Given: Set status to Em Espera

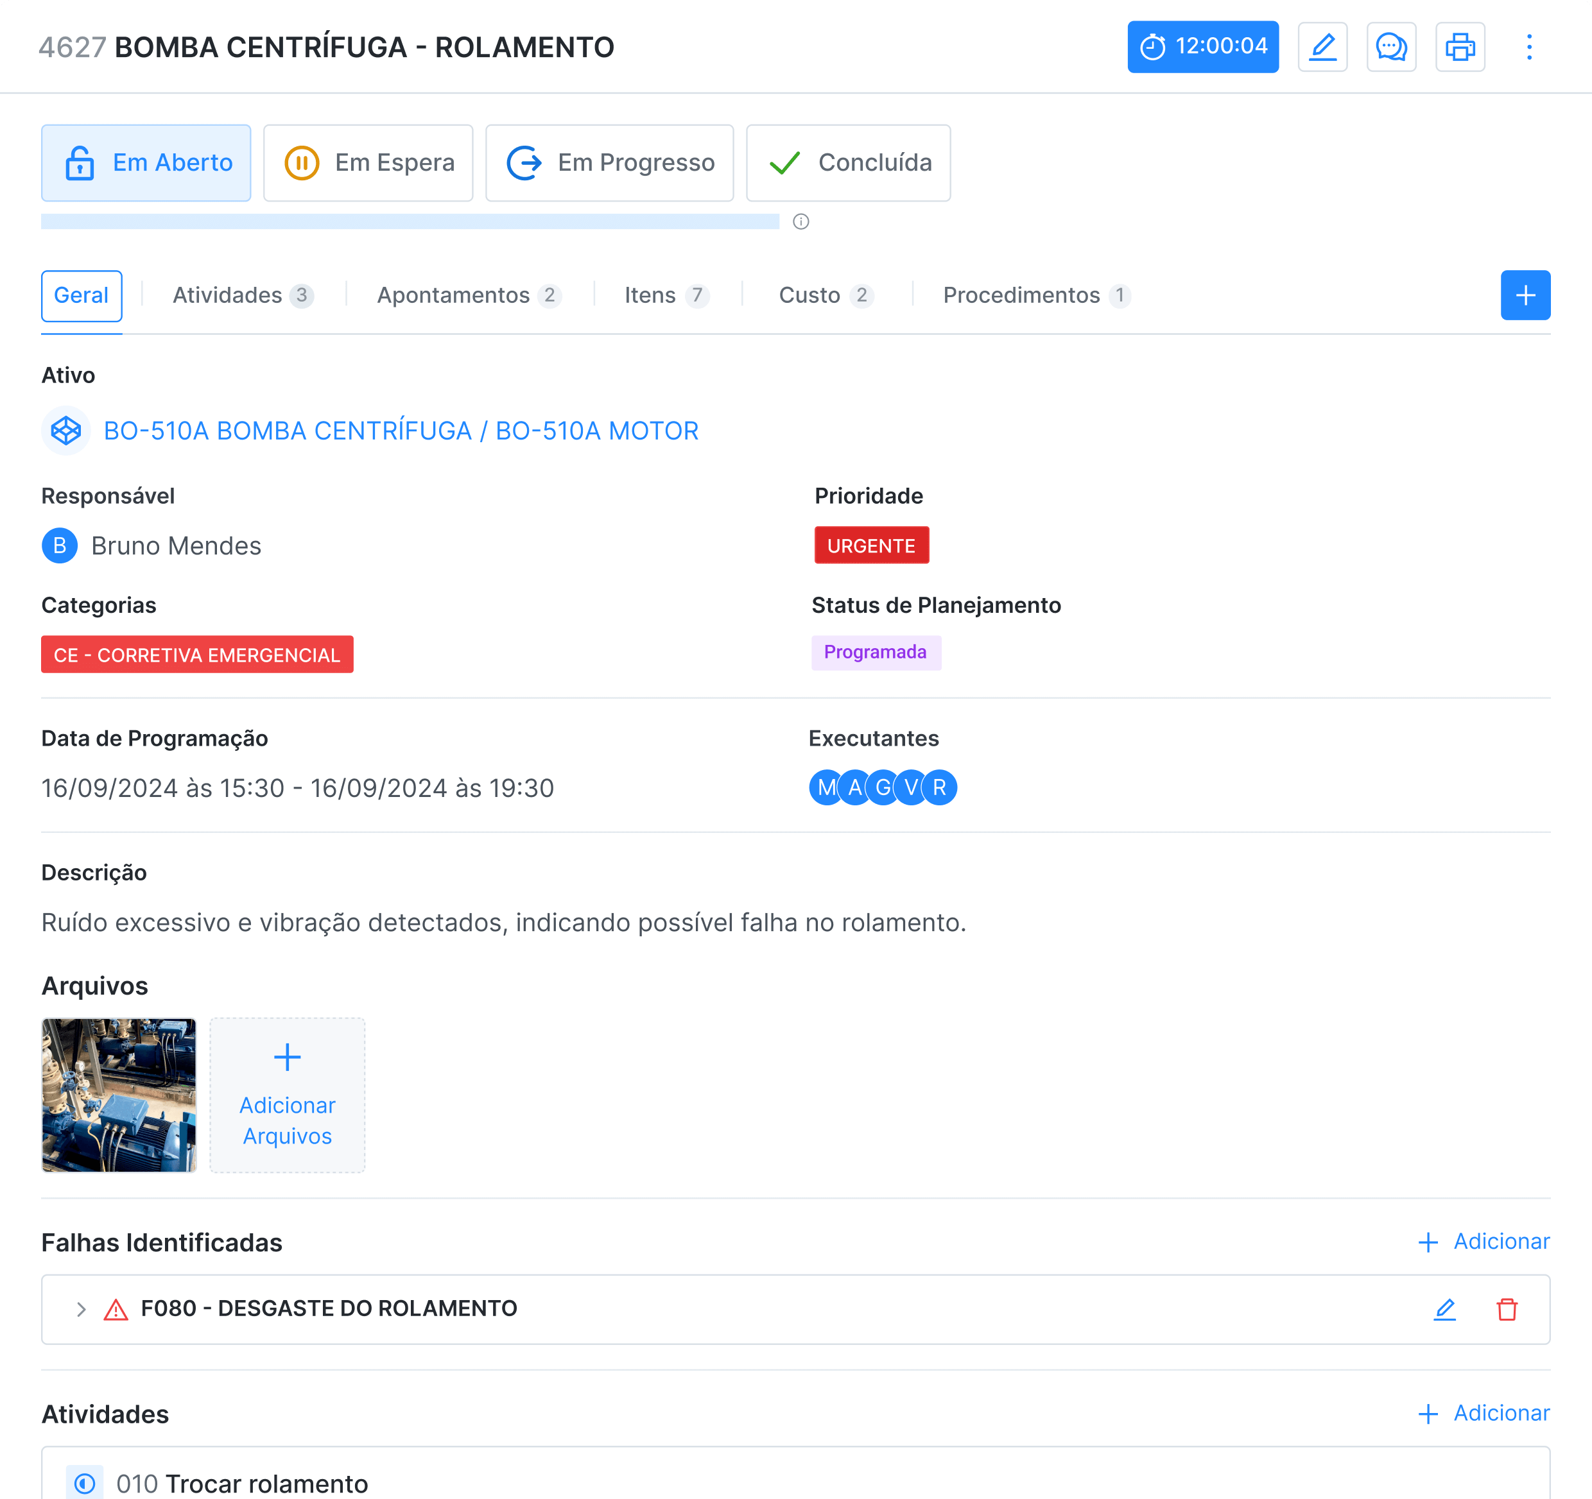Looking at the screenshot, I should tap(368, 163).
